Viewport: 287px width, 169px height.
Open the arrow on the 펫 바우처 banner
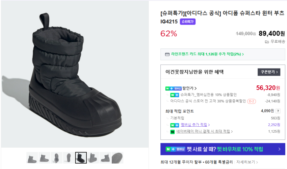[279, 149]
